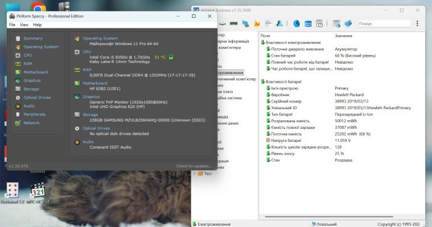Click the Storage heading link in Speccy summary
This screenshot has width=432, height=227.
(x=90, y=115)
